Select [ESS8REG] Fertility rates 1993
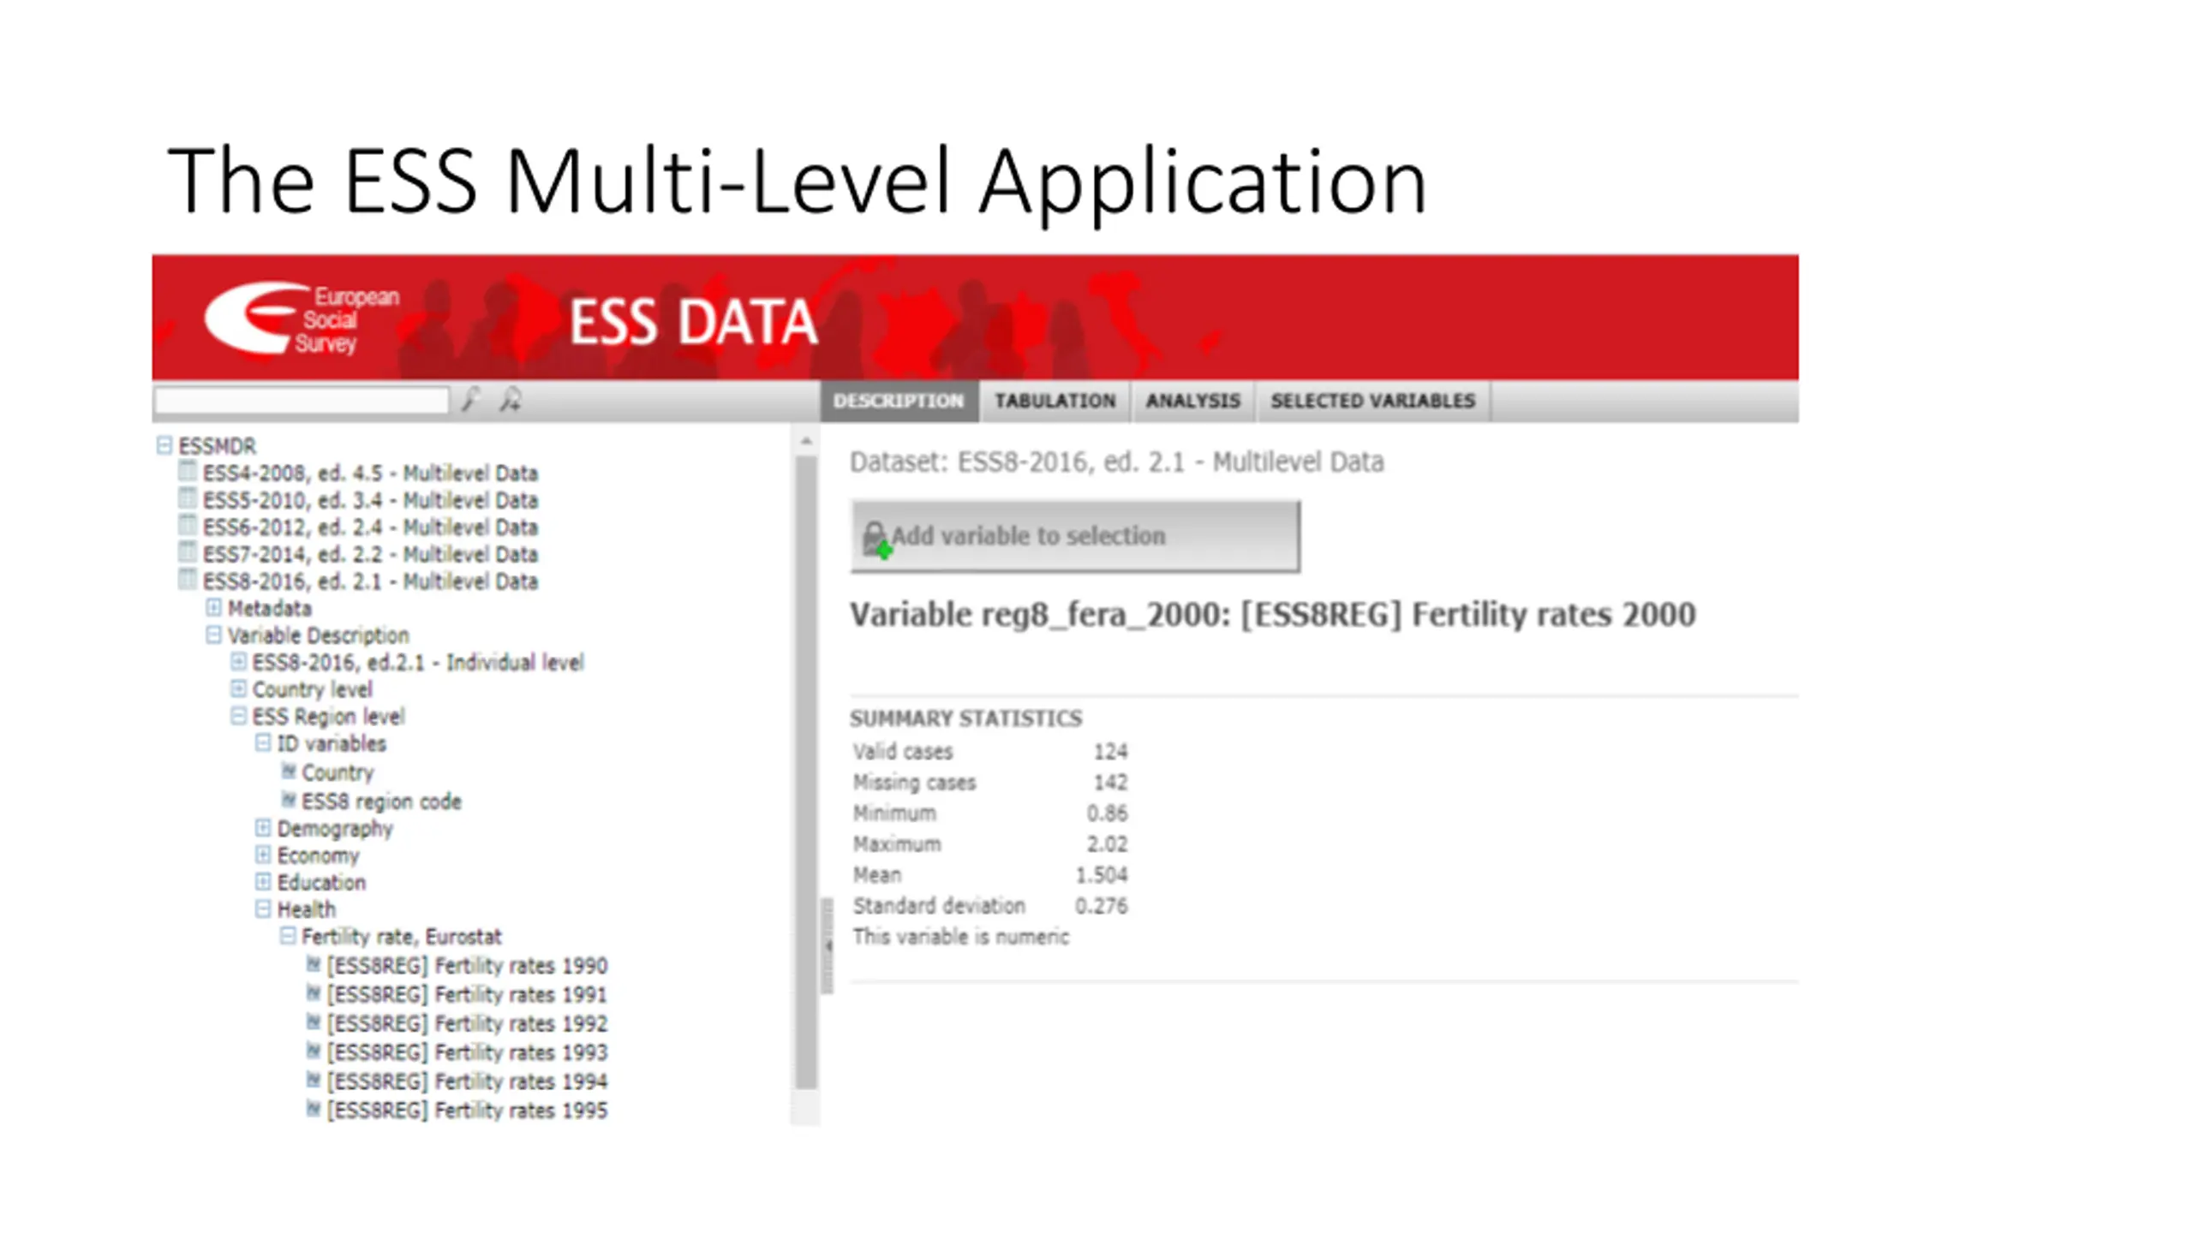Screen dimensions: 2193x1233 (x=467, y=1052)
